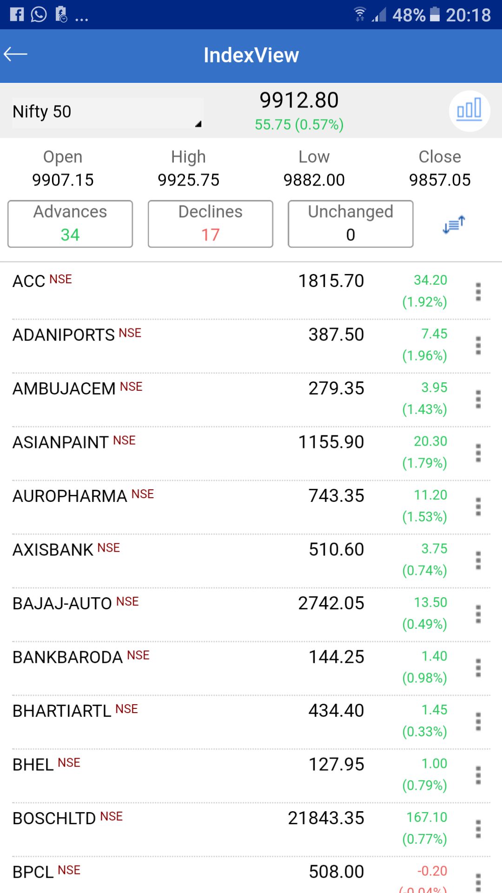This screenshot has width=502, height=893.
Task: Open the three-dot menu for BOSCHLTD
Action: [478, 829]
